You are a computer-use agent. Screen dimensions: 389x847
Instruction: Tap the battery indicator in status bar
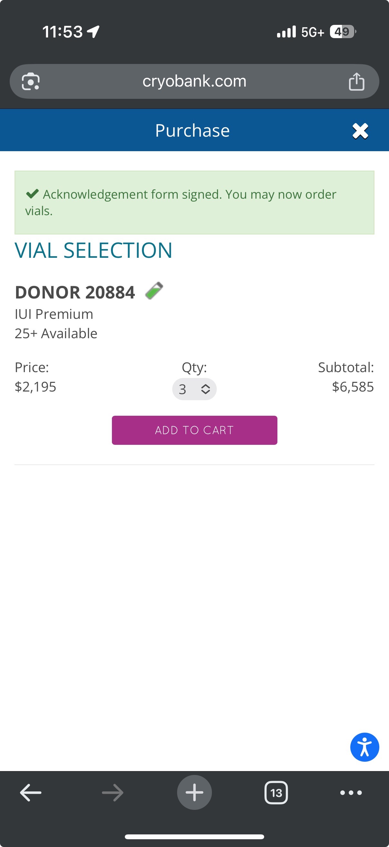(343, 32)
